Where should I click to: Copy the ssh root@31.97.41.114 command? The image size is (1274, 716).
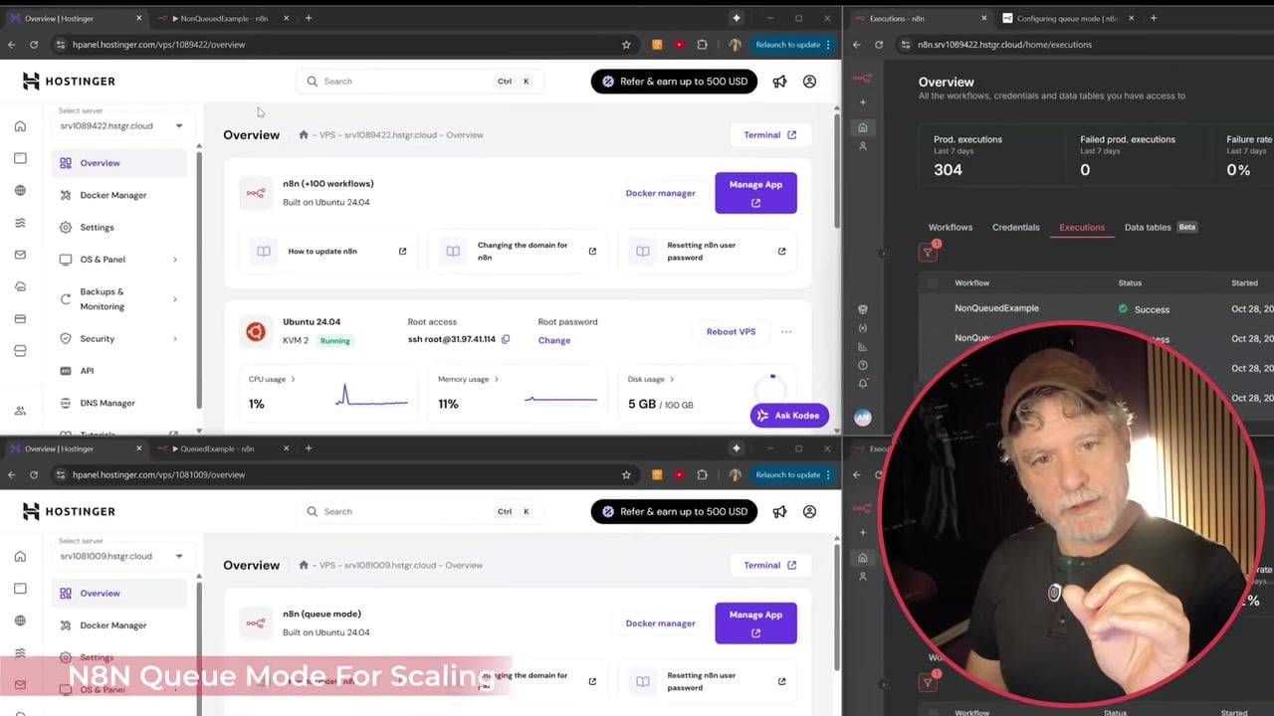pyautogui.click(x=506, y=339)
